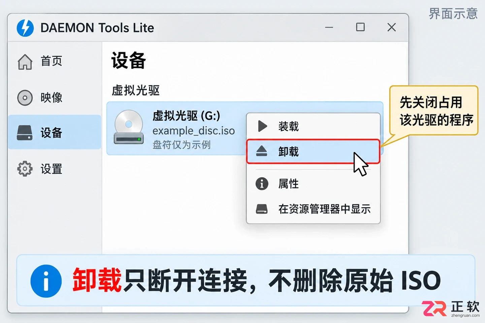Viewport: 485px width, 323px height.
Task: Maximize the DAEMON Tools Lite window
Action: 360,27
